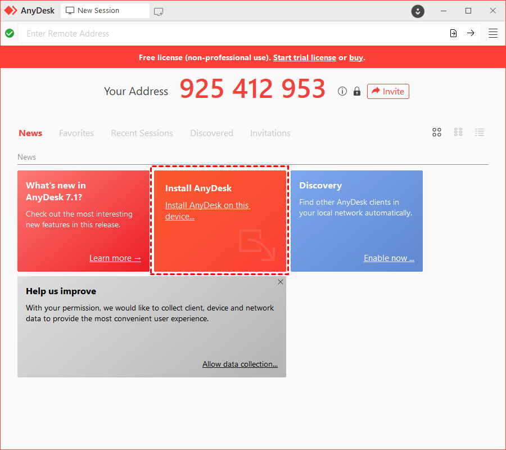
Task: Switch to list view layout
Action: [x=480, y=132]
